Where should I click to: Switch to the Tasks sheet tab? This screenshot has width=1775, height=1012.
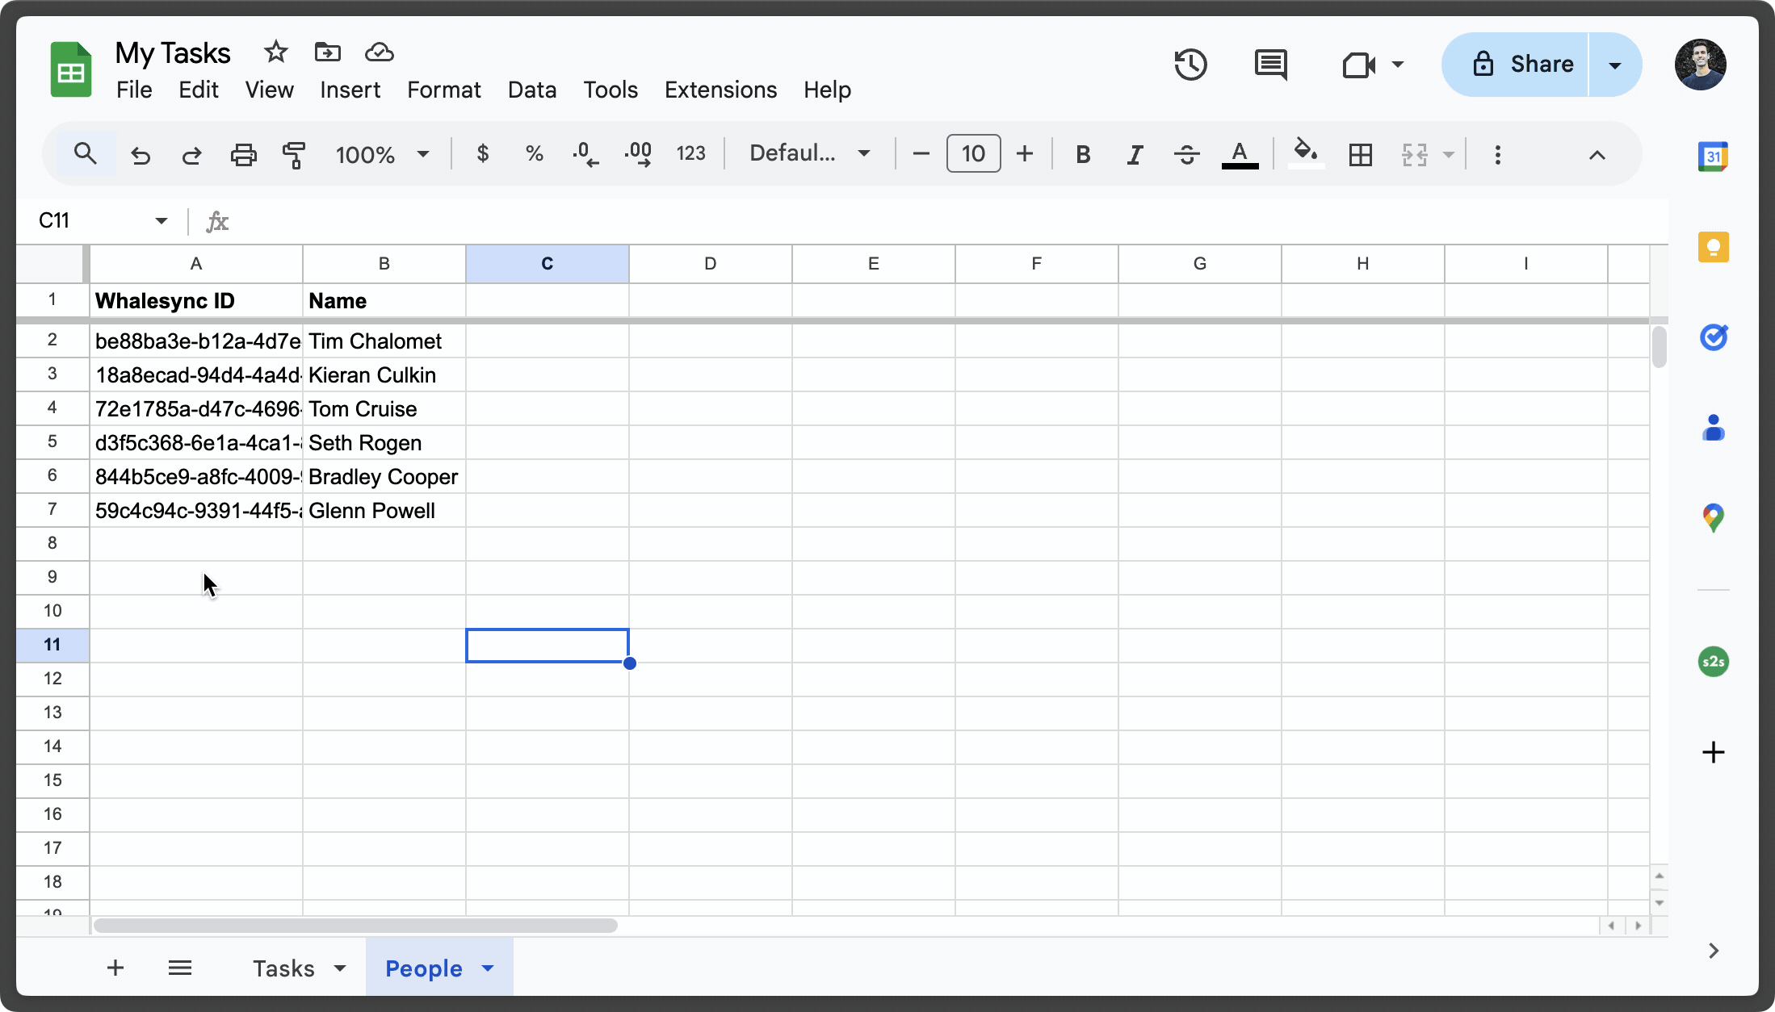click(x=283, y=968)
